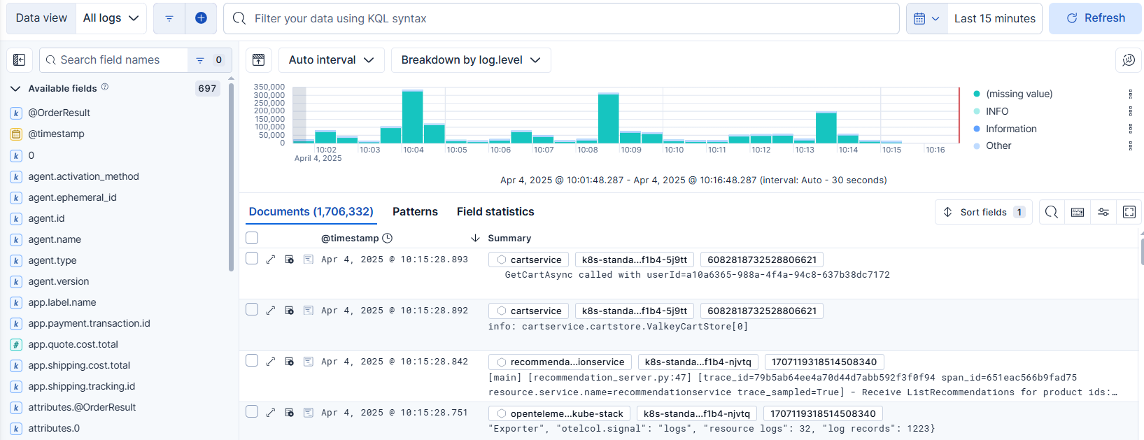Toggle full screen mode for documents table
The width and height of the screenshot is (1144, 440).
(1129, 212)
